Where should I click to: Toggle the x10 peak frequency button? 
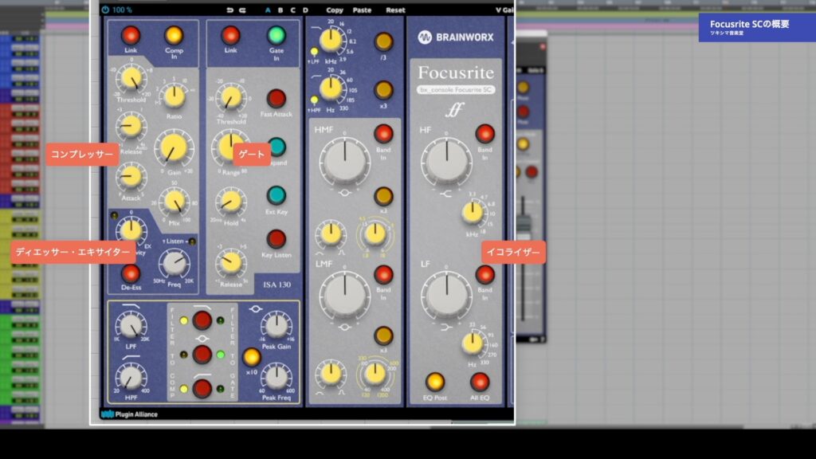coord(251,357)
